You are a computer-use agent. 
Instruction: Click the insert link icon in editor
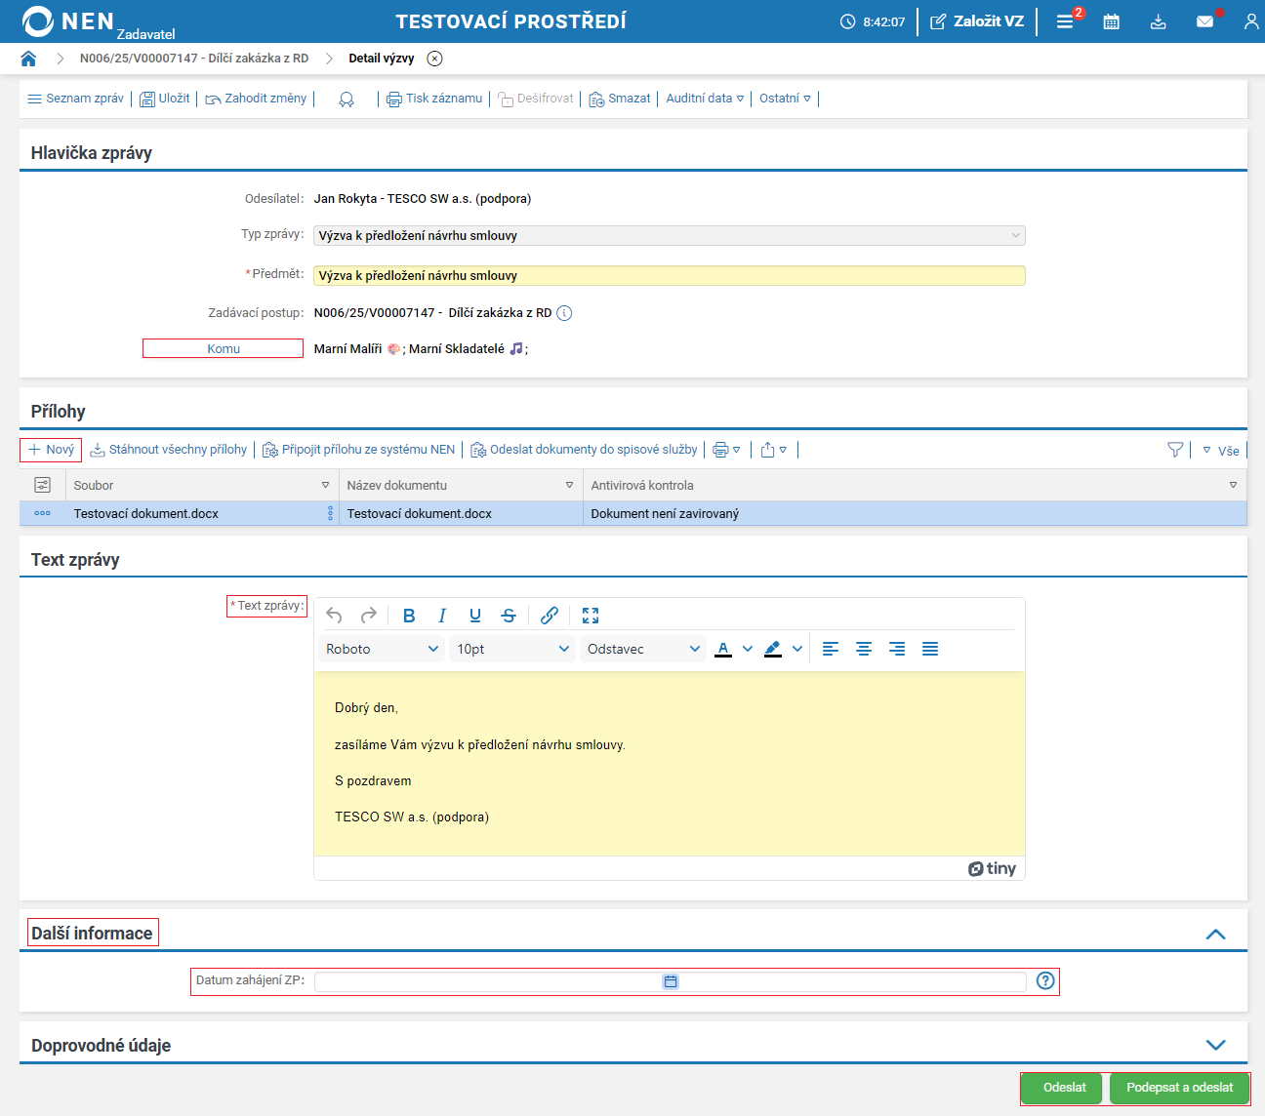pos(550,616)
